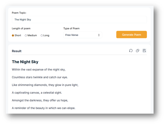Click the 'Type of Poem' label
This screenshot has width=165, height=125.
point(71,28)
